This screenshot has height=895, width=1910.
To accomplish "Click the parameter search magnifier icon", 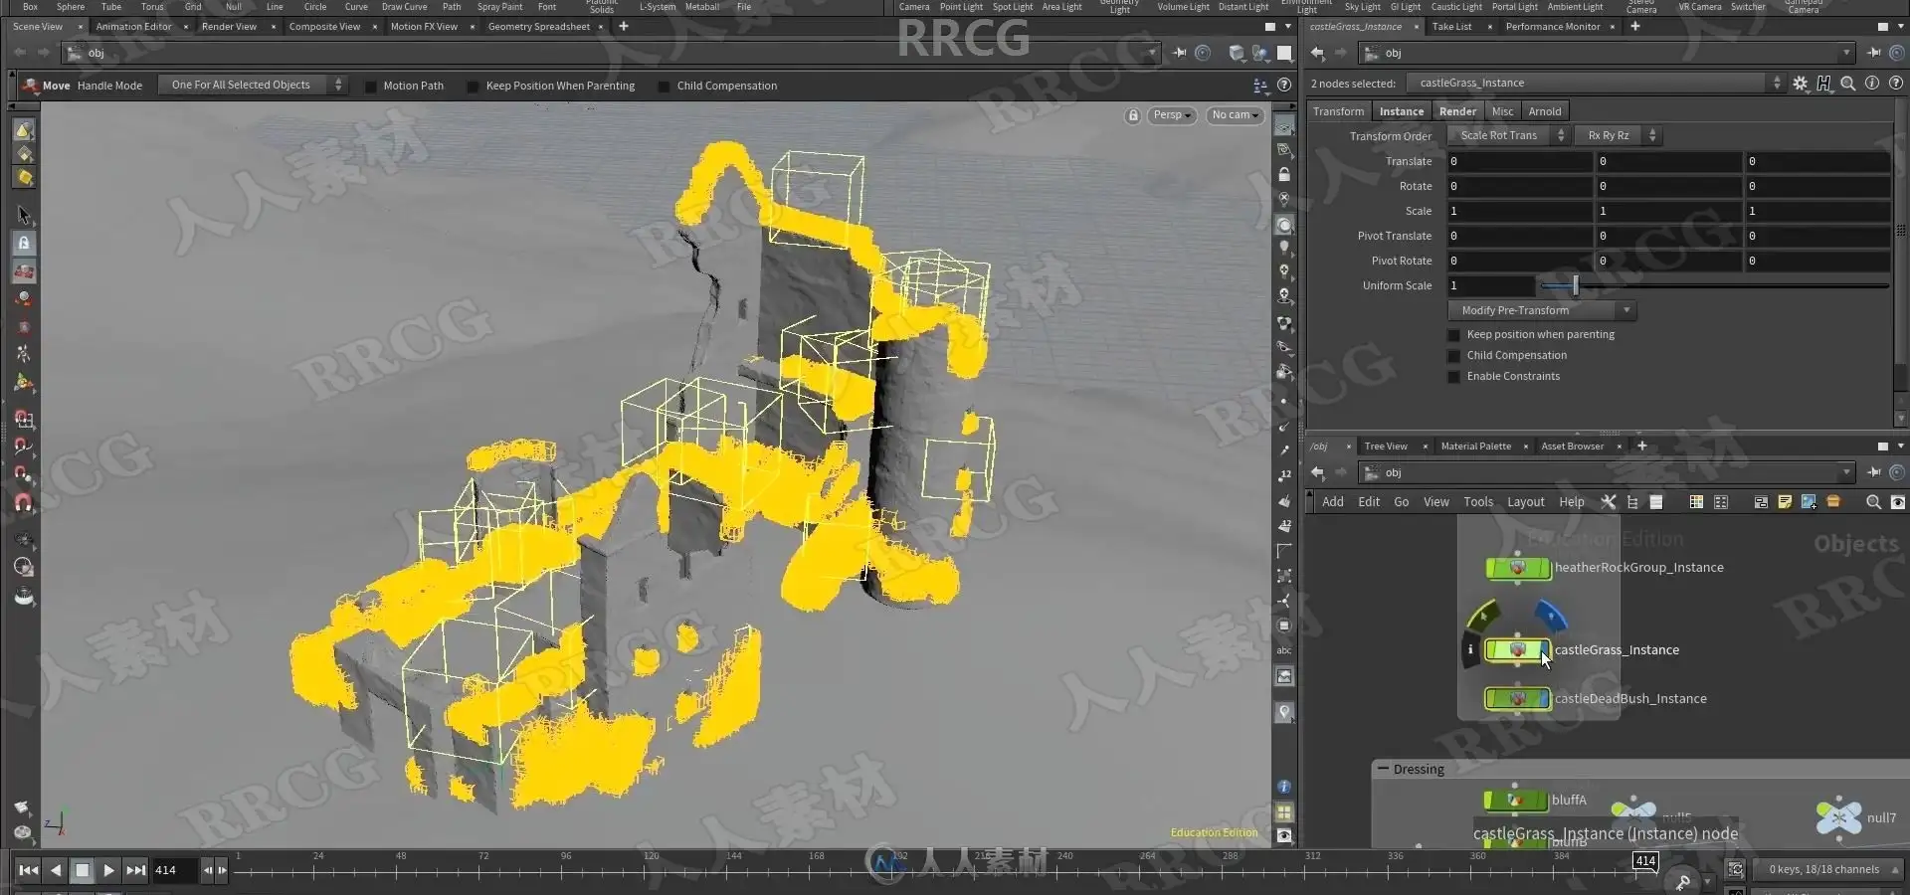I will pos(1848,84).
